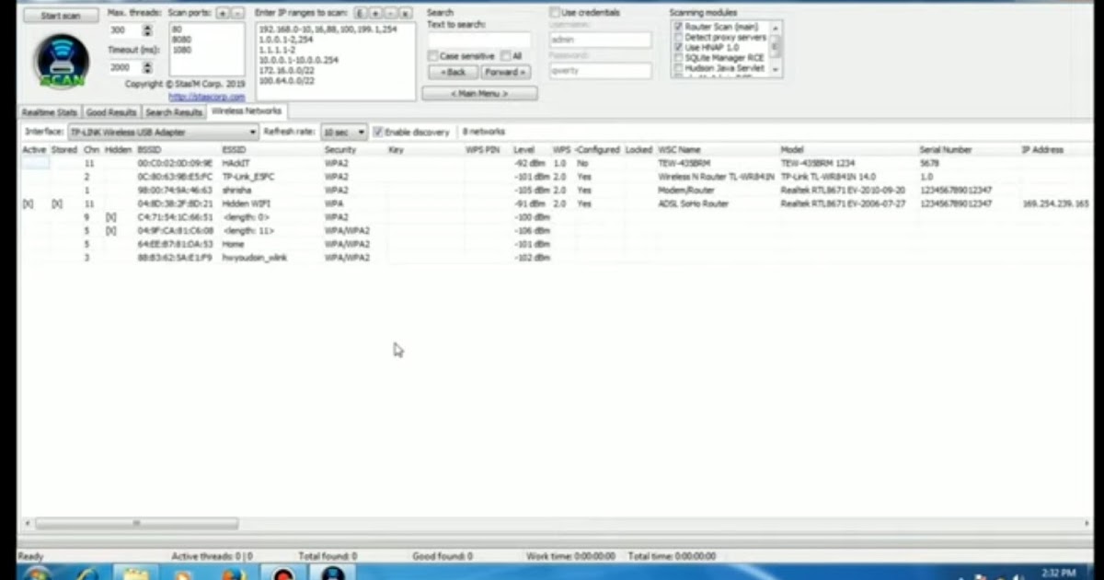Sort by the ESSID column header

(x=270, y=149)
